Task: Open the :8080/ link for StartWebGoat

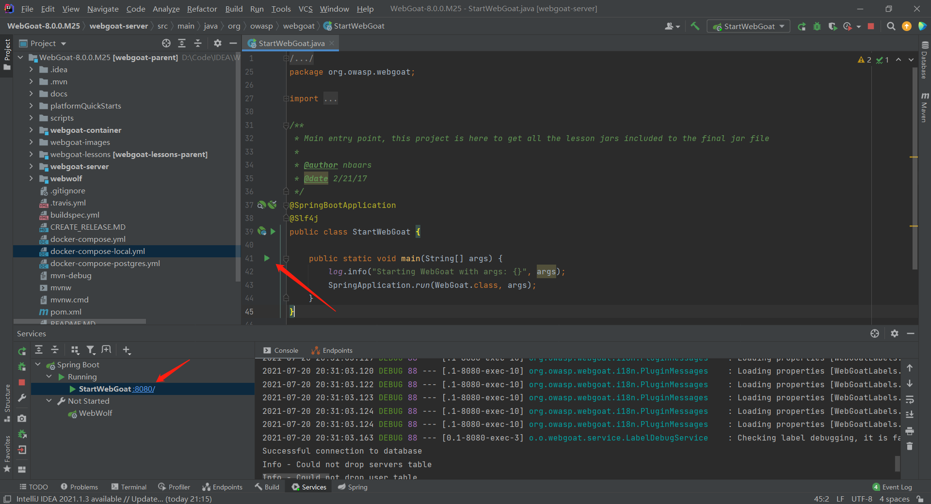Action: (144, 389)
